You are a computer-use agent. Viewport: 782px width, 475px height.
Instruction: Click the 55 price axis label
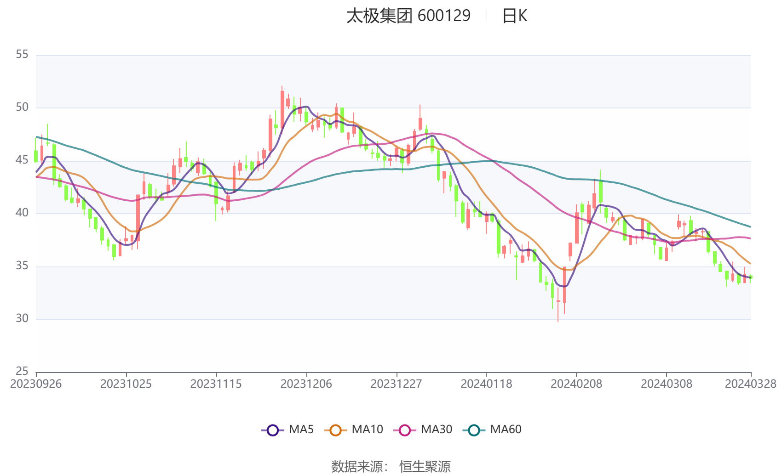coord(22,55)
